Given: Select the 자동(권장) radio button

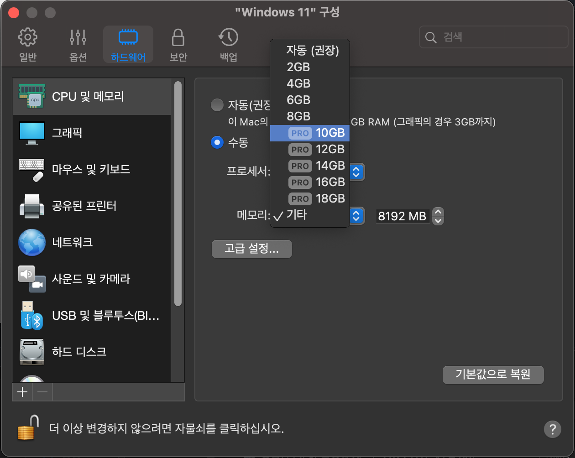Looking at the screenshot, I should [217, 105].
